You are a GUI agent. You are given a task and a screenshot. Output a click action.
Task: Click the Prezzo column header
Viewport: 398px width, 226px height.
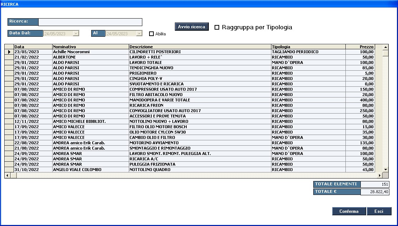point(360,47)
